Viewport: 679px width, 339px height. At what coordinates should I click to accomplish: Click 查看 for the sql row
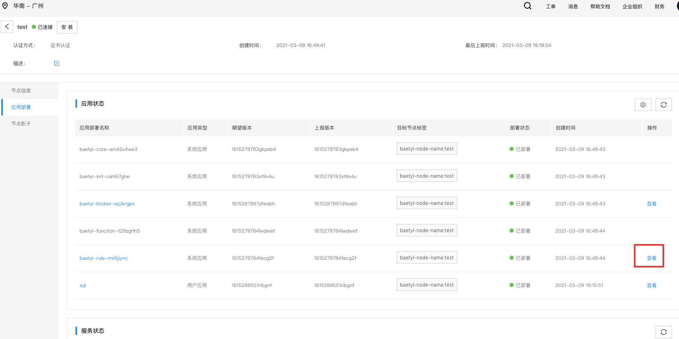pyautogui.click(x=652, y=285)
